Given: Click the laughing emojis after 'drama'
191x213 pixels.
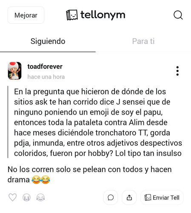Looking at the screenshot, I should point(41,180).
